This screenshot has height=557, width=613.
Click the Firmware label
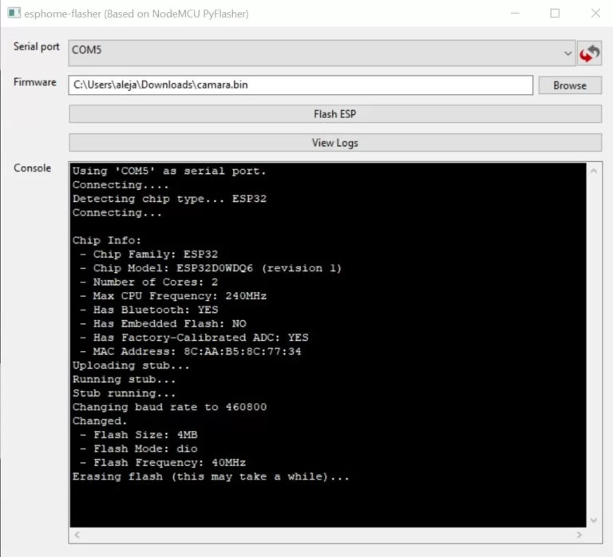pyautogui.click(x=34, y=82)
